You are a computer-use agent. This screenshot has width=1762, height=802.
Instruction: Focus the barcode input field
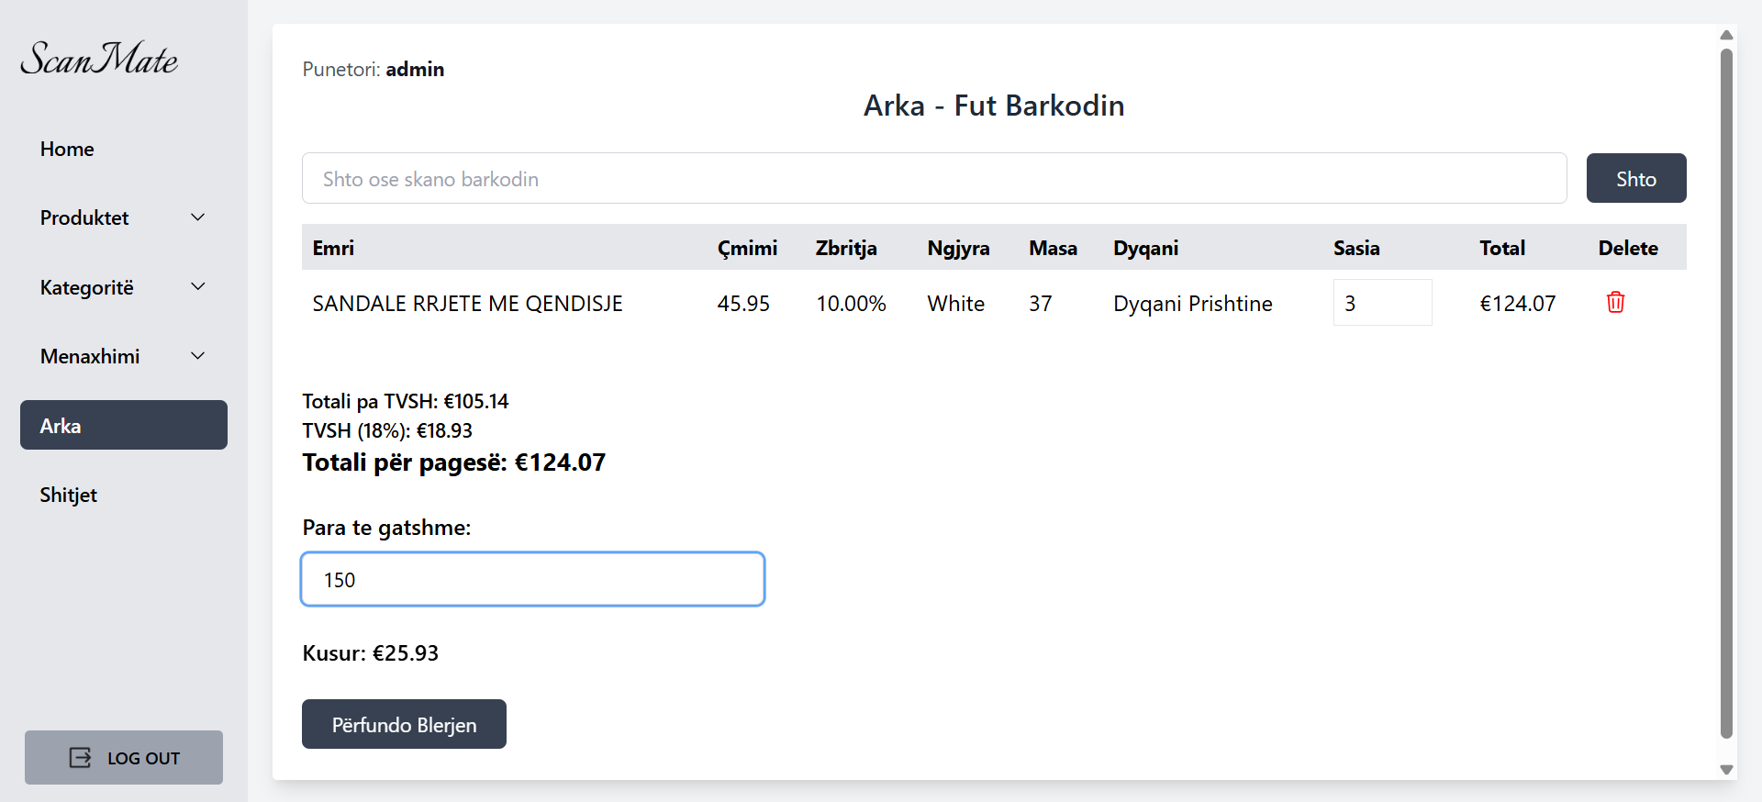tap(933, 179)
